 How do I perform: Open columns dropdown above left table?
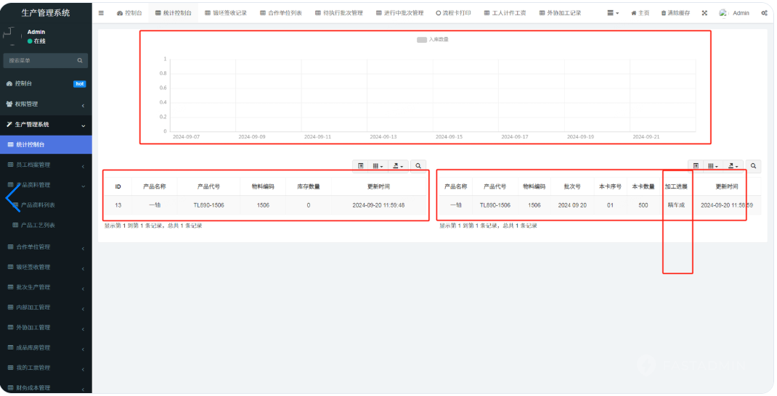378,166
